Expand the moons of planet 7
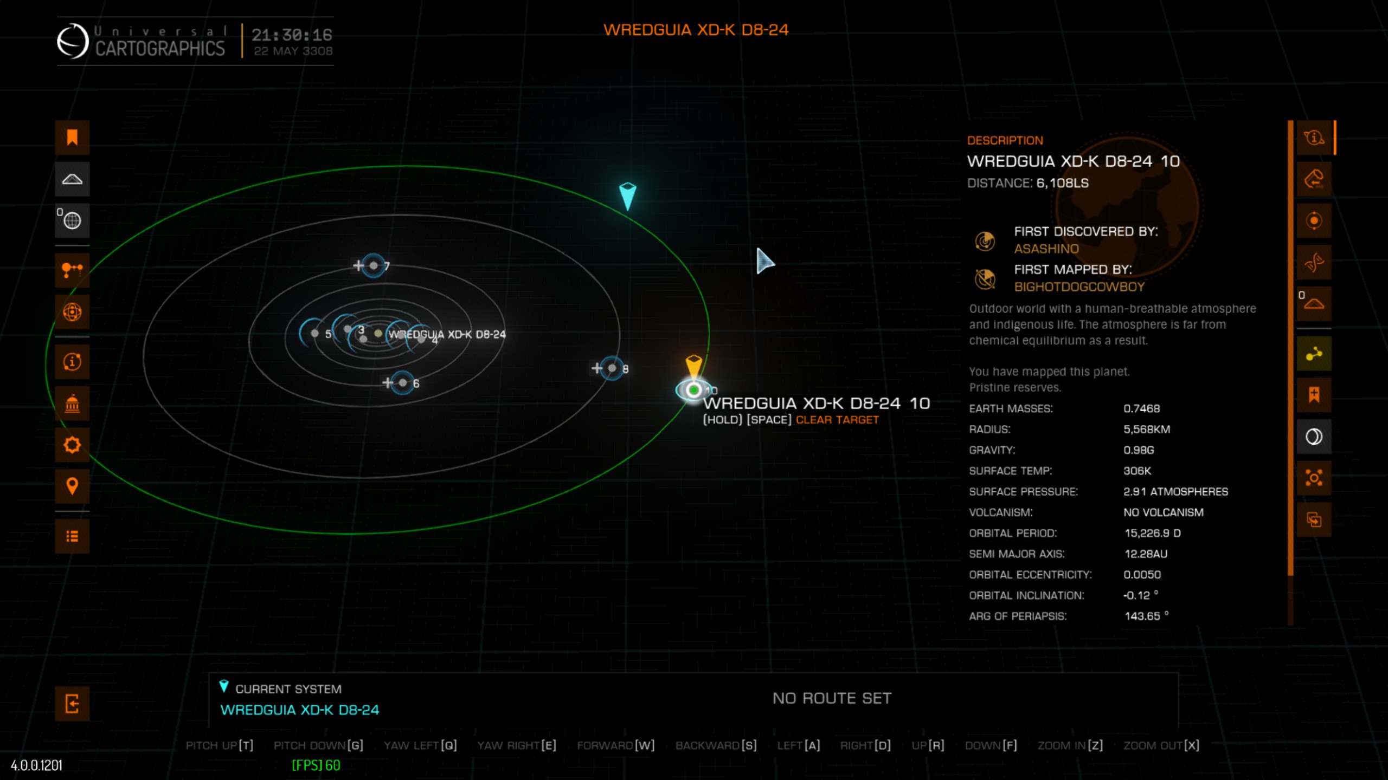This screenshot has height=780, width=1388. click(x=358, y=265)
